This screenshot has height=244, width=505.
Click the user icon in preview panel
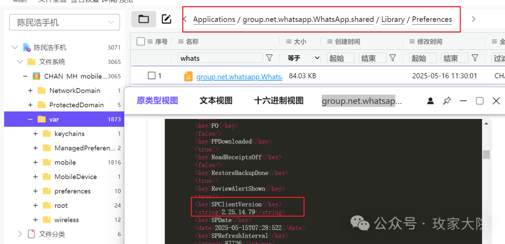(x=430, y=101)
